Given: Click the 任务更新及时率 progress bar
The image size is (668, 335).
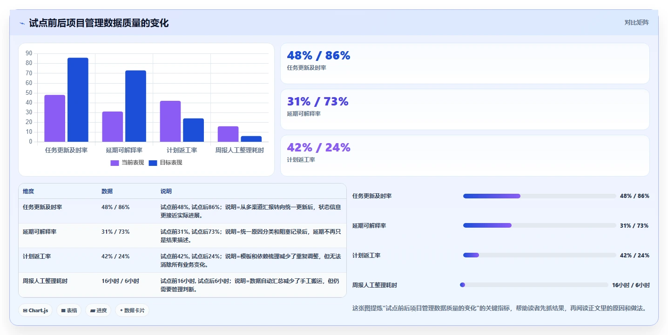Looking at the screenshot, I should pos(540,196).
